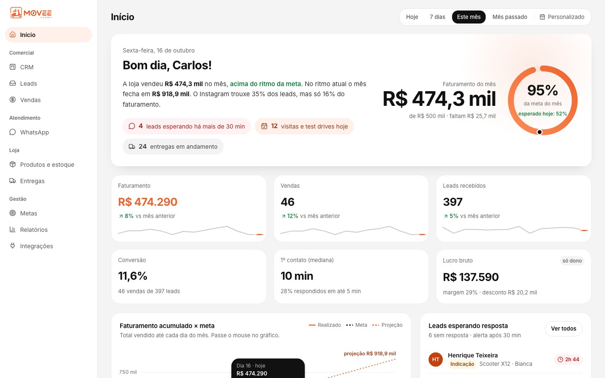Viewport: 605px width, 378px height.
Task: Click the R$ 474,3 mil monthly revenue figure
Action: pyautogui.click(x=439, y=99)
